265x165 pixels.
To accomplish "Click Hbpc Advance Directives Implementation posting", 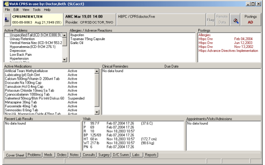I will 228,51.
